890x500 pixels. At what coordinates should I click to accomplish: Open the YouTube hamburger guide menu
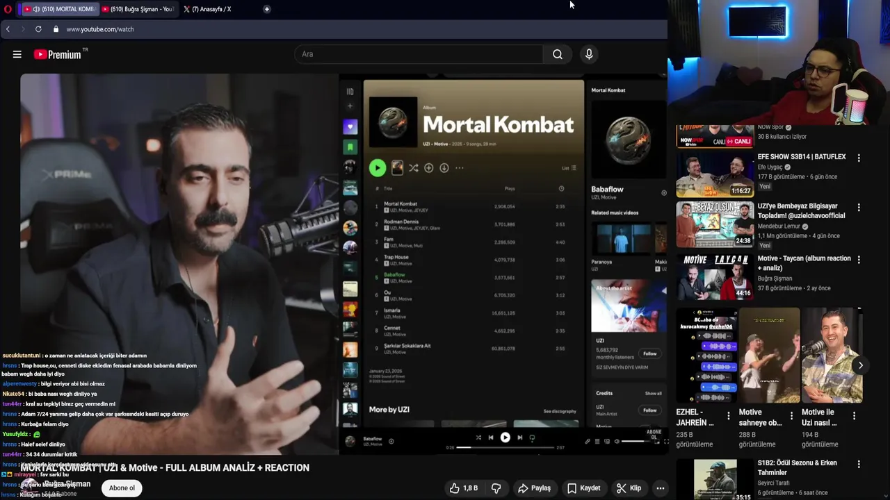pos(17,54)
